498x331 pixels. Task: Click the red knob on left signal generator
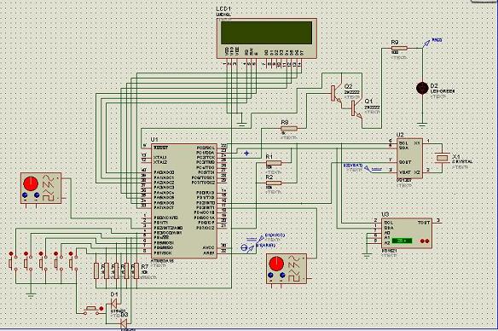click(31, 183)
